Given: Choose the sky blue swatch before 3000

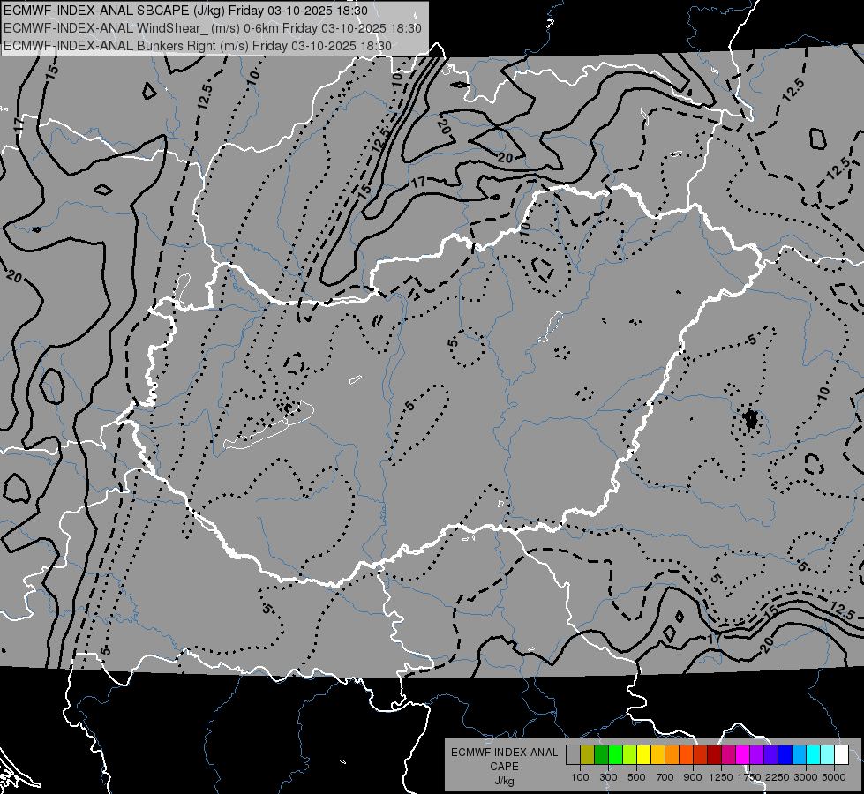Looking at the screenshot, I should (800, 755).
